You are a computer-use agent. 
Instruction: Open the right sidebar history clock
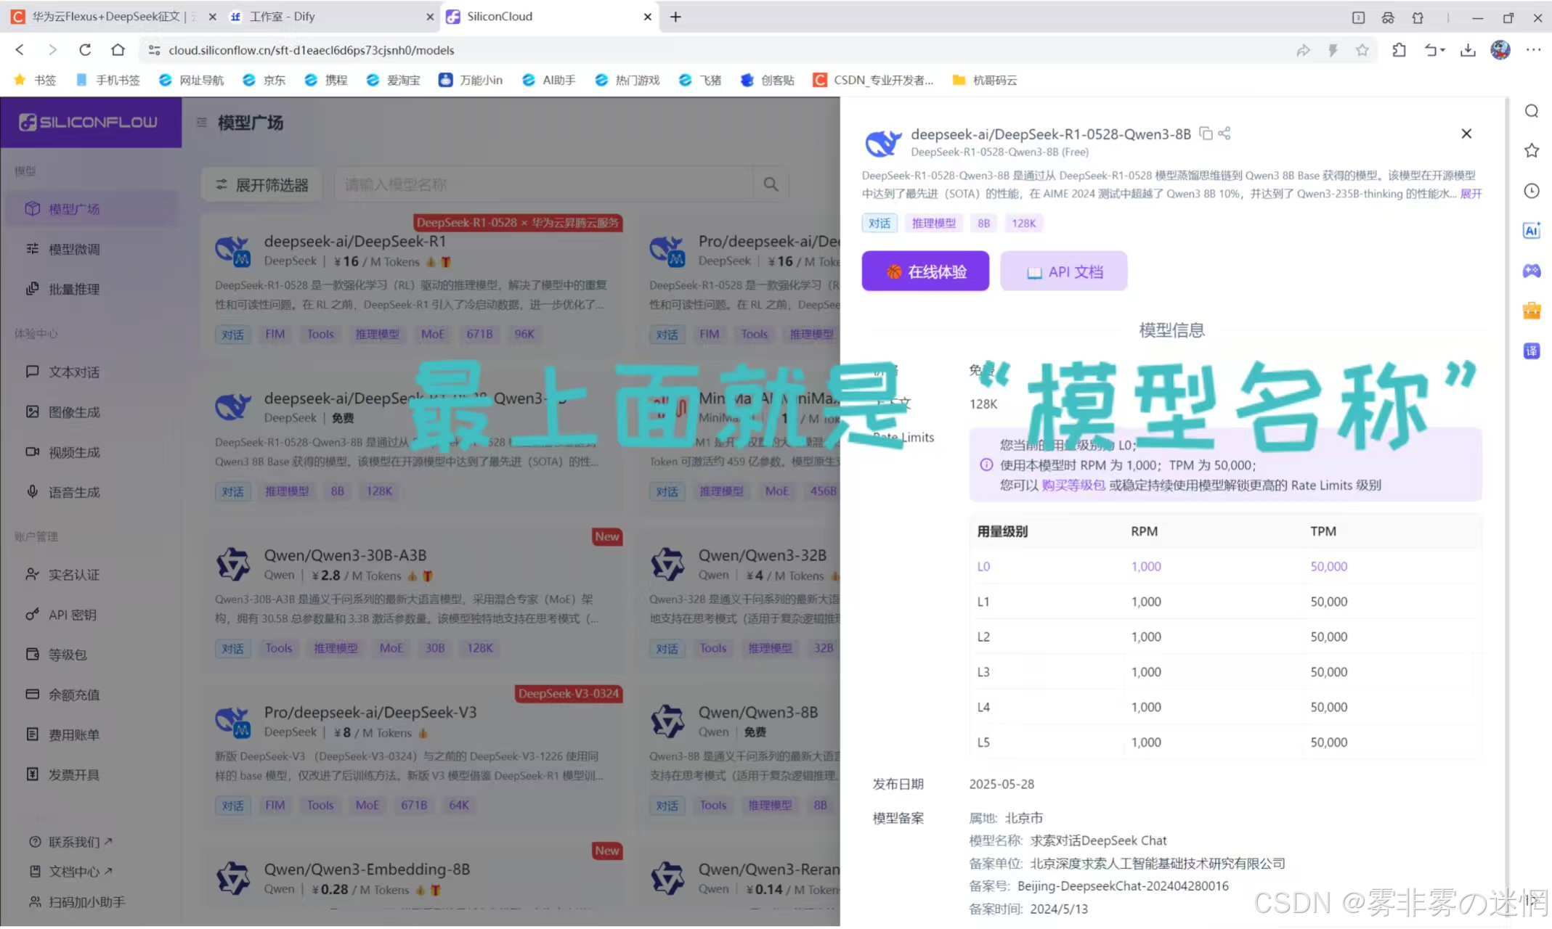coord(1532,191)
